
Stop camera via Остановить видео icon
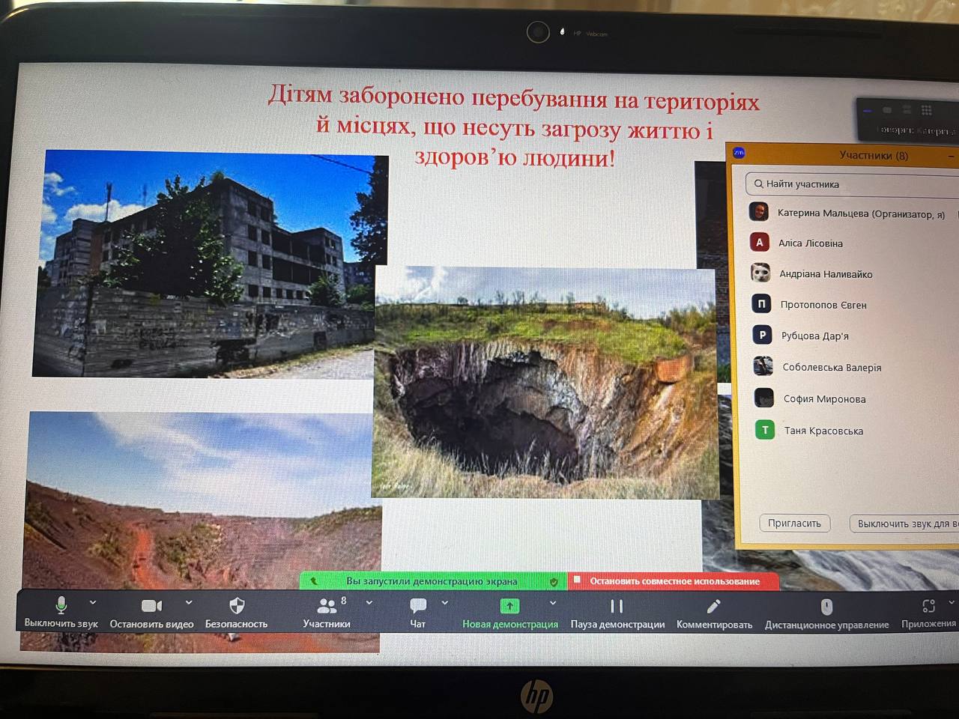coord(151,606)
